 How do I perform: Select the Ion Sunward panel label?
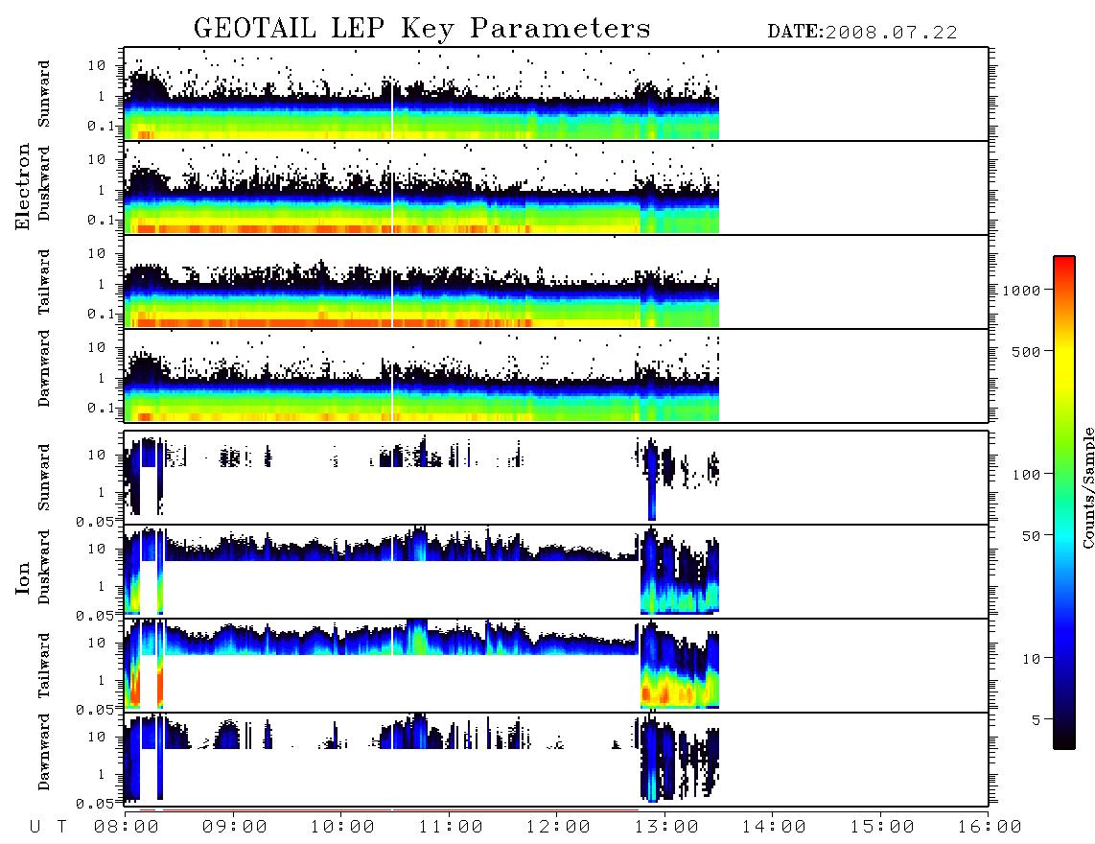coord(44,478)
